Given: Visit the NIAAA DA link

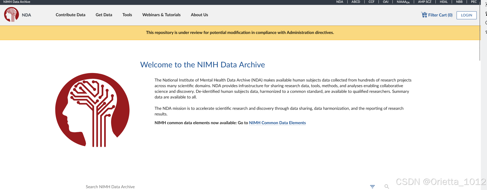Looking at the screenshot, I should point(403,2).
